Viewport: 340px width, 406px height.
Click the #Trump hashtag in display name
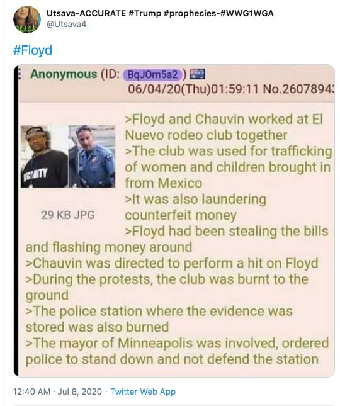tap(145, 13)
